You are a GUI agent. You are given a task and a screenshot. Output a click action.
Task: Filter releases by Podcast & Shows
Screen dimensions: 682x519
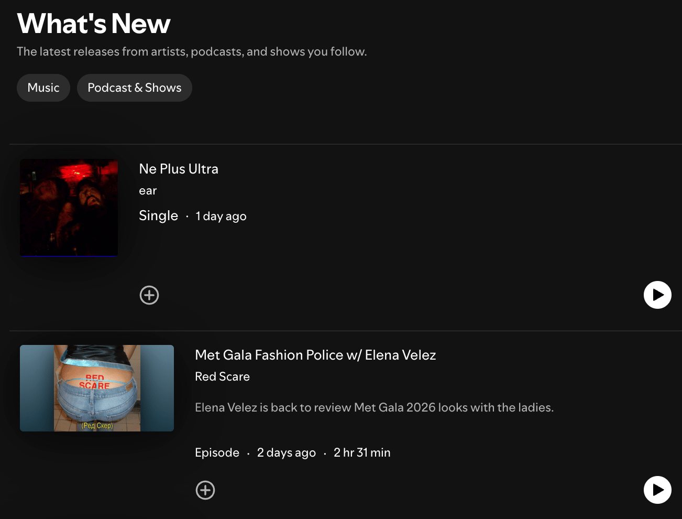(135, 88)
